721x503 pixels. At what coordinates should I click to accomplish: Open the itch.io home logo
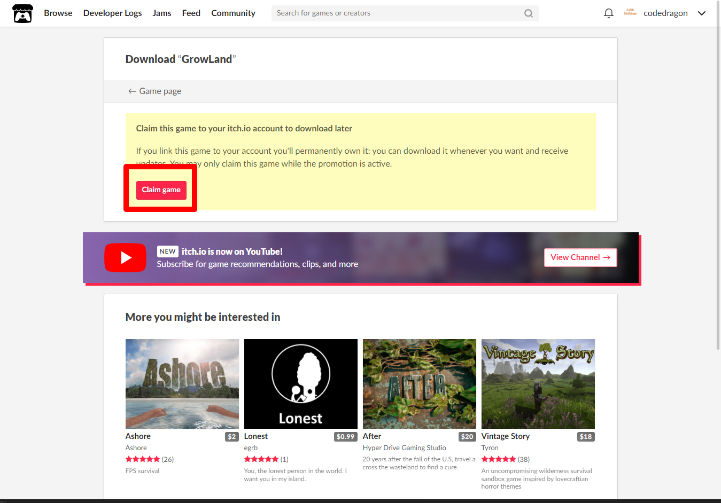22,13
